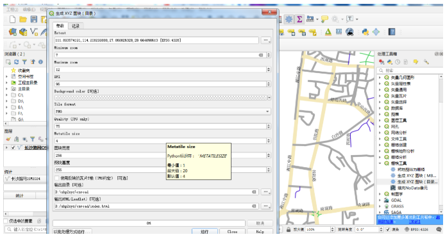Click the browse button for output HTML (Leaflet) file
Viewport: 445px width, 237px height.
click(x=266, y=206)
